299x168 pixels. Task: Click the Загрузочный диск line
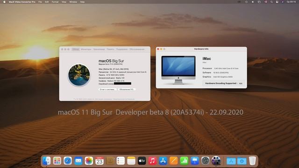click(111, 78)
